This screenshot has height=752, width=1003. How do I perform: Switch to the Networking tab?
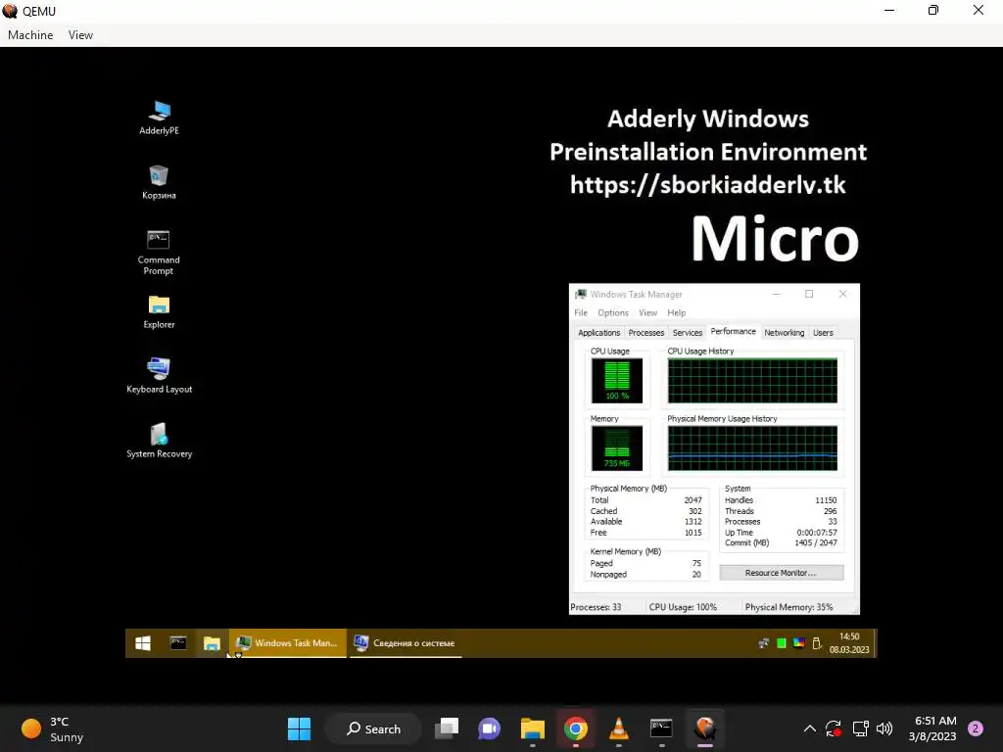tap(785, 333)
